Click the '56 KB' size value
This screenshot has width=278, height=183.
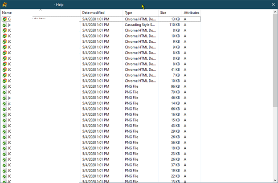click(x=176, y=142)
